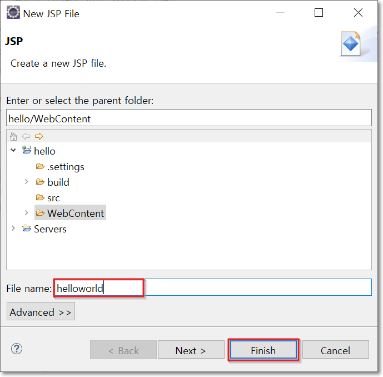This screenshot has height=377, width=383.
Task: Open the Help question mark icon
Action: pyautogui.click(x=17, y=349)
